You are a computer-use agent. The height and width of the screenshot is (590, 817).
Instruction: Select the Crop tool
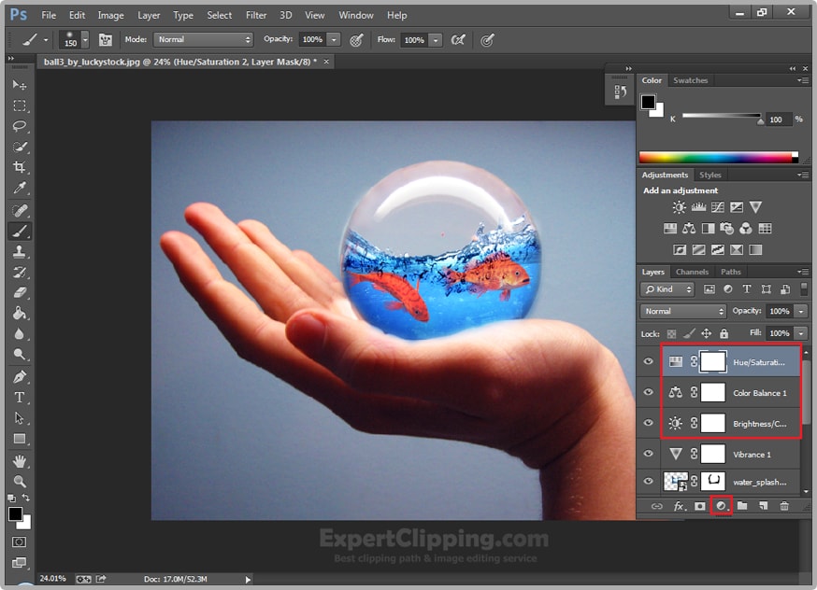click(19, 168)
